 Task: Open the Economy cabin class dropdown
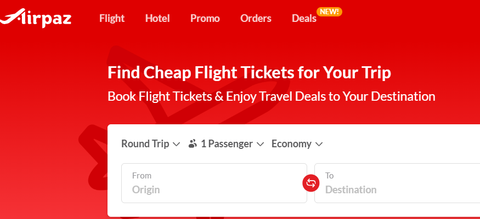[x=291, y=144]
